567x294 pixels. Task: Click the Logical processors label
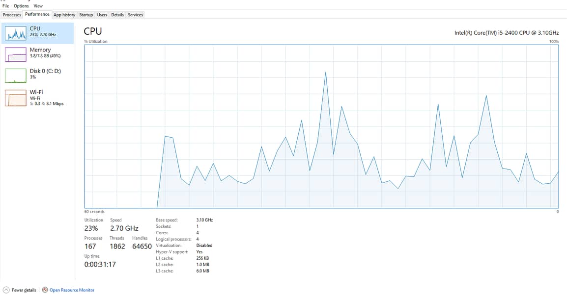(x=173, y=239)
